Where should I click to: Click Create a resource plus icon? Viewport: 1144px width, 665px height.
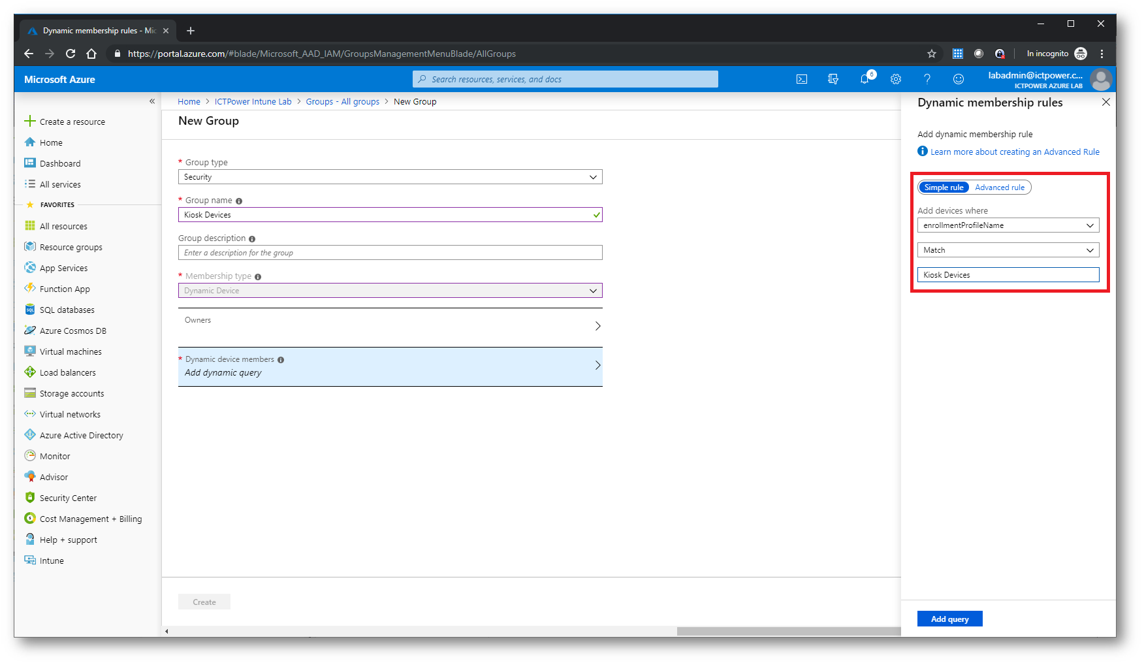point(29,121)
